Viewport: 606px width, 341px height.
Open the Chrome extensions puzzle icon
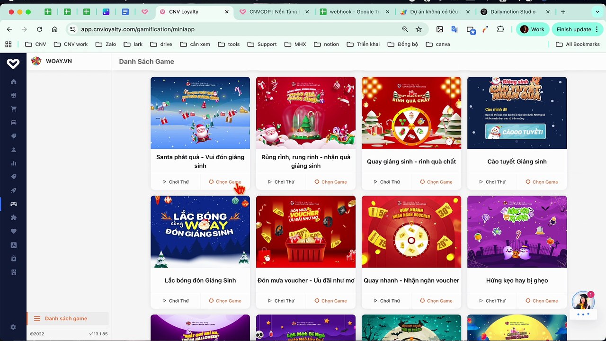click(501, 29)
